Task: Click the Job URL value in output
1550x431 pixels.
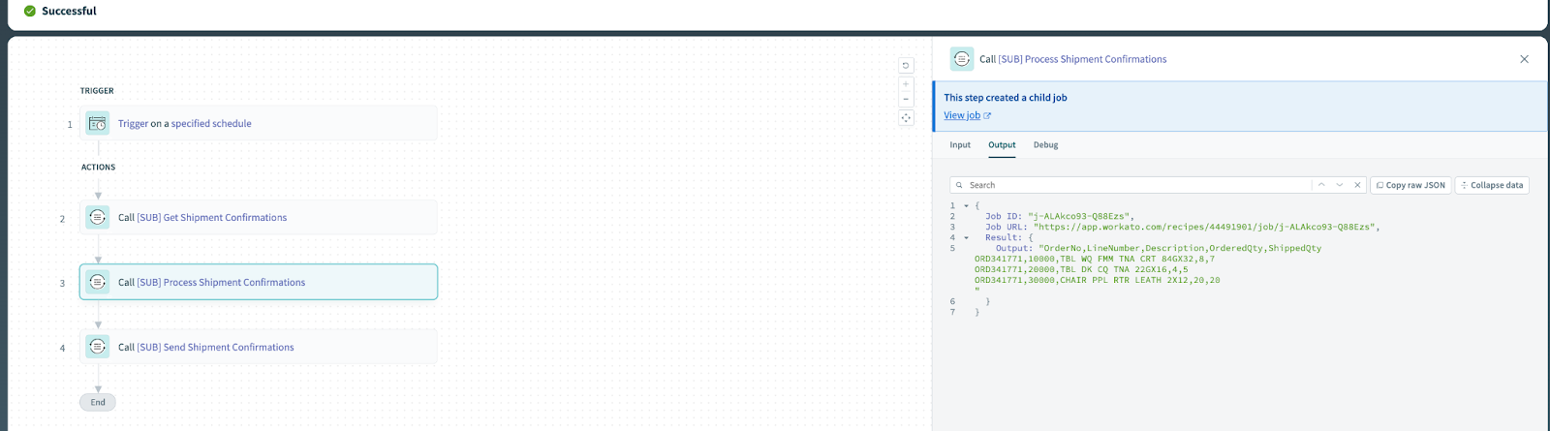Action: (x=1206, y=228)
